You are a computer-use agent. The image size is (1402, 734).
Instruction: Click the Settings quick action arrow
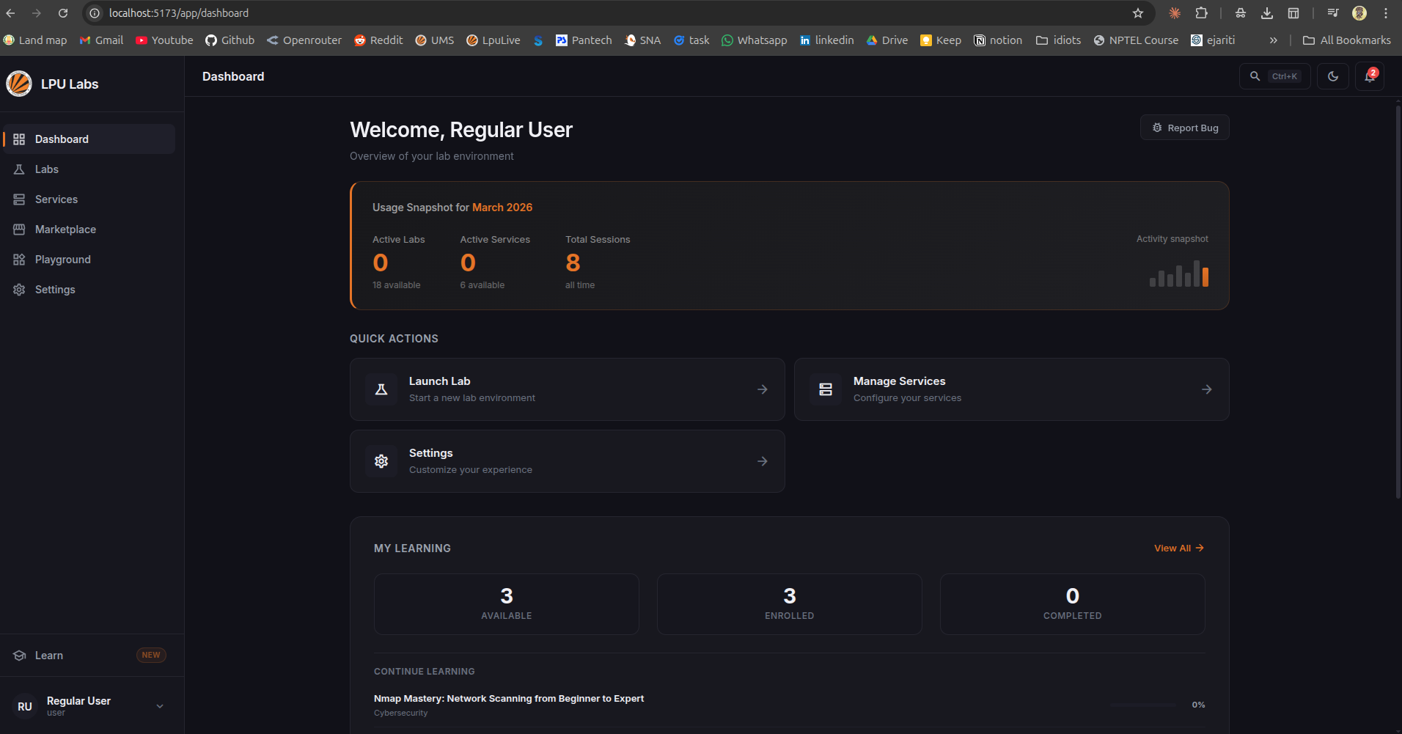coord(763,461)
